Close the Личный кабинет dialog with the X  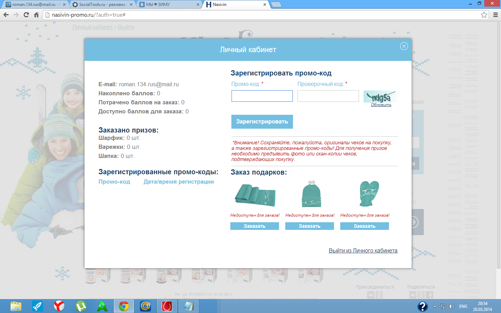click(x=404, y=46)
